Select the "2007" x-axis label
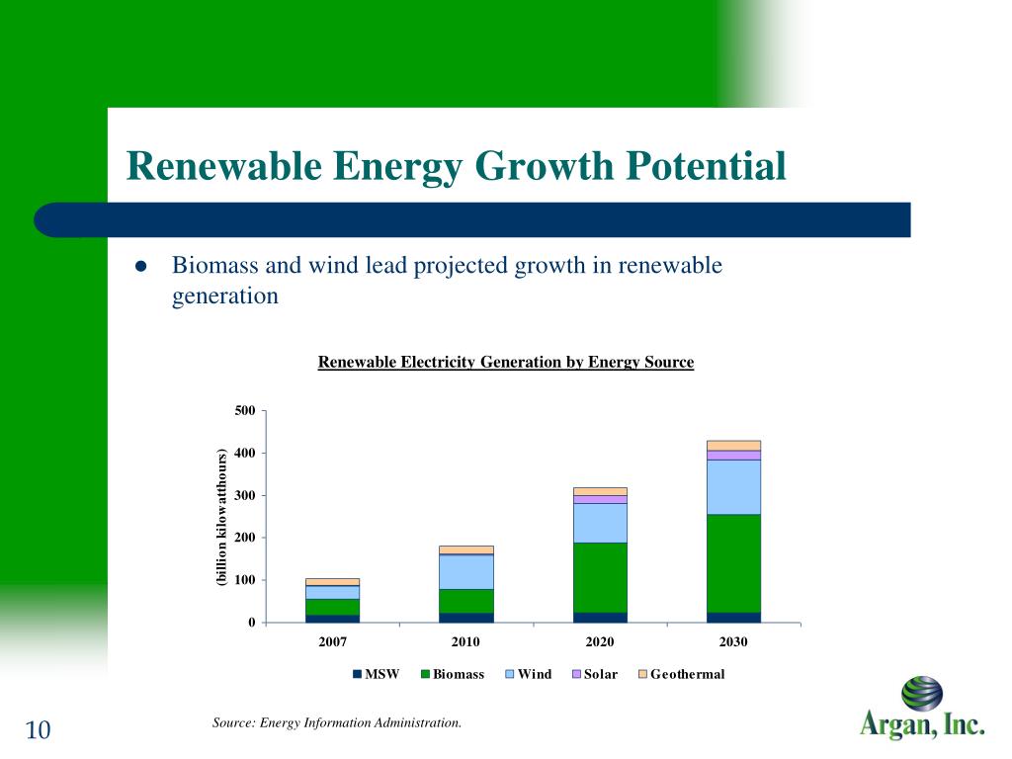Image resolution: width=1012 pixels, height=759 pixels. pyautogui.click(x=332, y=642)
